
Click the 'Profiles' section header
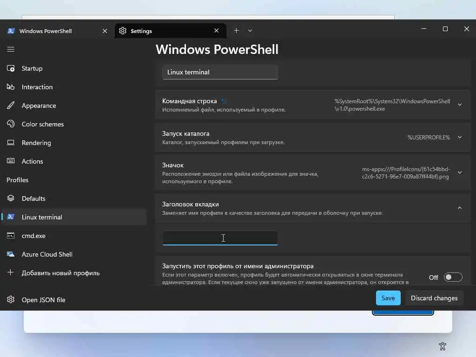pyautogui.click(x=17, y=180)
